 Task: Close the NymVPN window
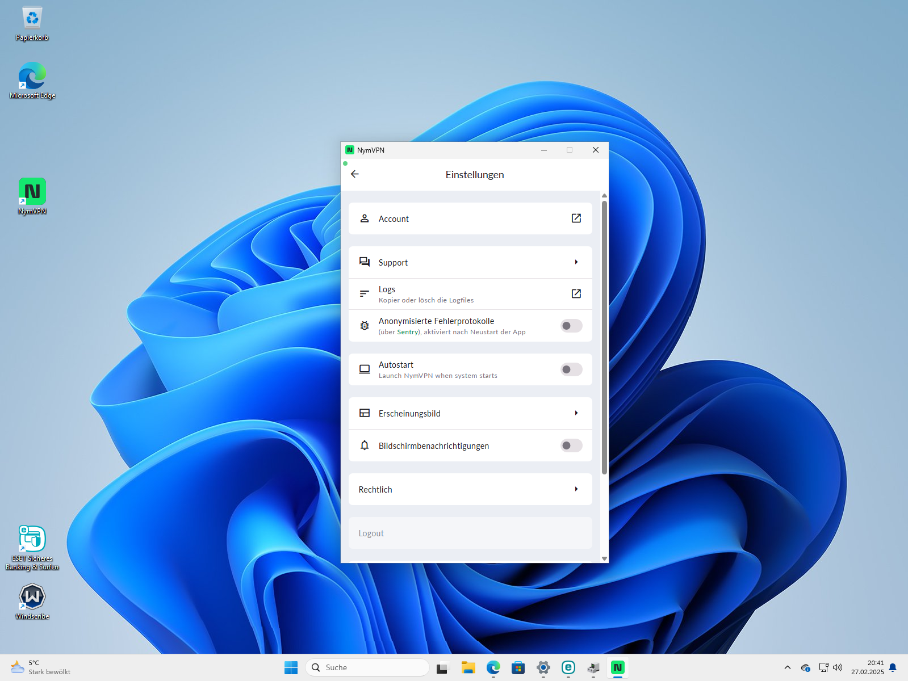pos(596,150)
